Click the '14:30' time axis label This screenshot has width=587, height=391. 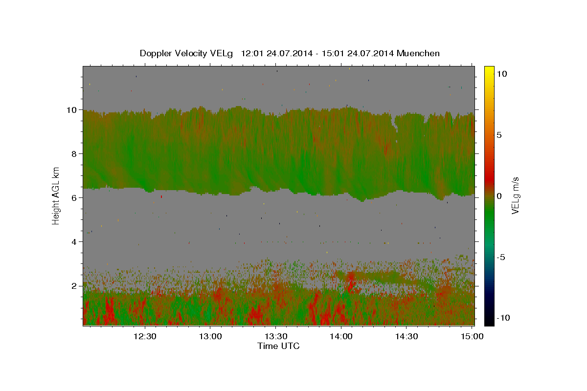[406, 336]
